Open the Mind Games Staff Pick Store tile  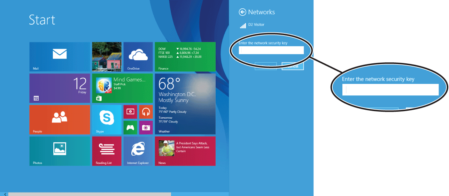pos(122,88)
